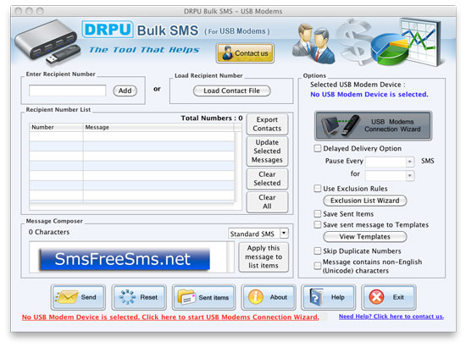
Task: Check Save sent message to Templates
Action: tap(318, 225)
